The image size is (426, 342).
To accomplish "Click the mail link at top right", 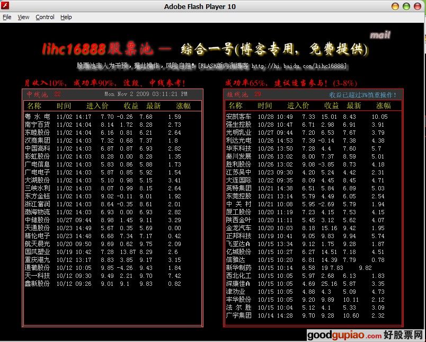I will (380, 35).
